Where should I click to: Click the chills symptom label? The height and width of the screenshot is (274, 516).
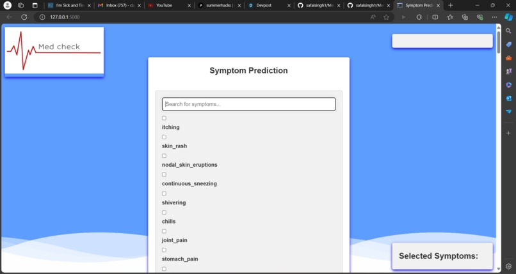tap(168, 222)
